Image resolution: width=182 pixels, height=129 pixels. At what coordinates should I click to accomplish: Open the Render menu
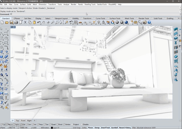coord(73,5)
